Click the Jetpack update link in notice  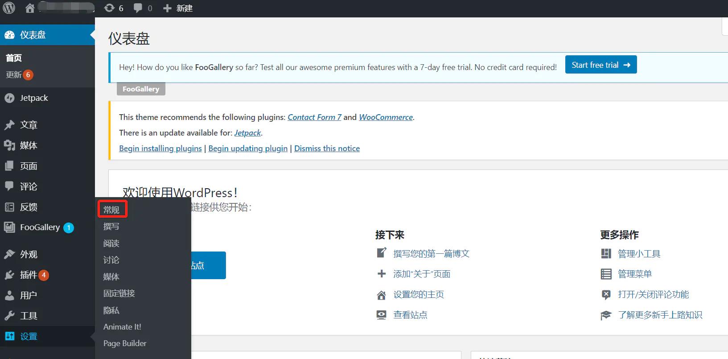point(247,133)
